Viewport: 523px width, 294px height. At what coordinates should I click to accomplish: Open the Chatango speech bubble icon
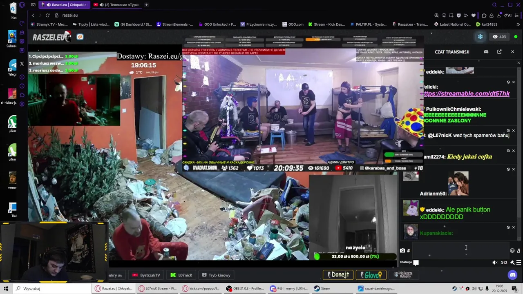416,263
